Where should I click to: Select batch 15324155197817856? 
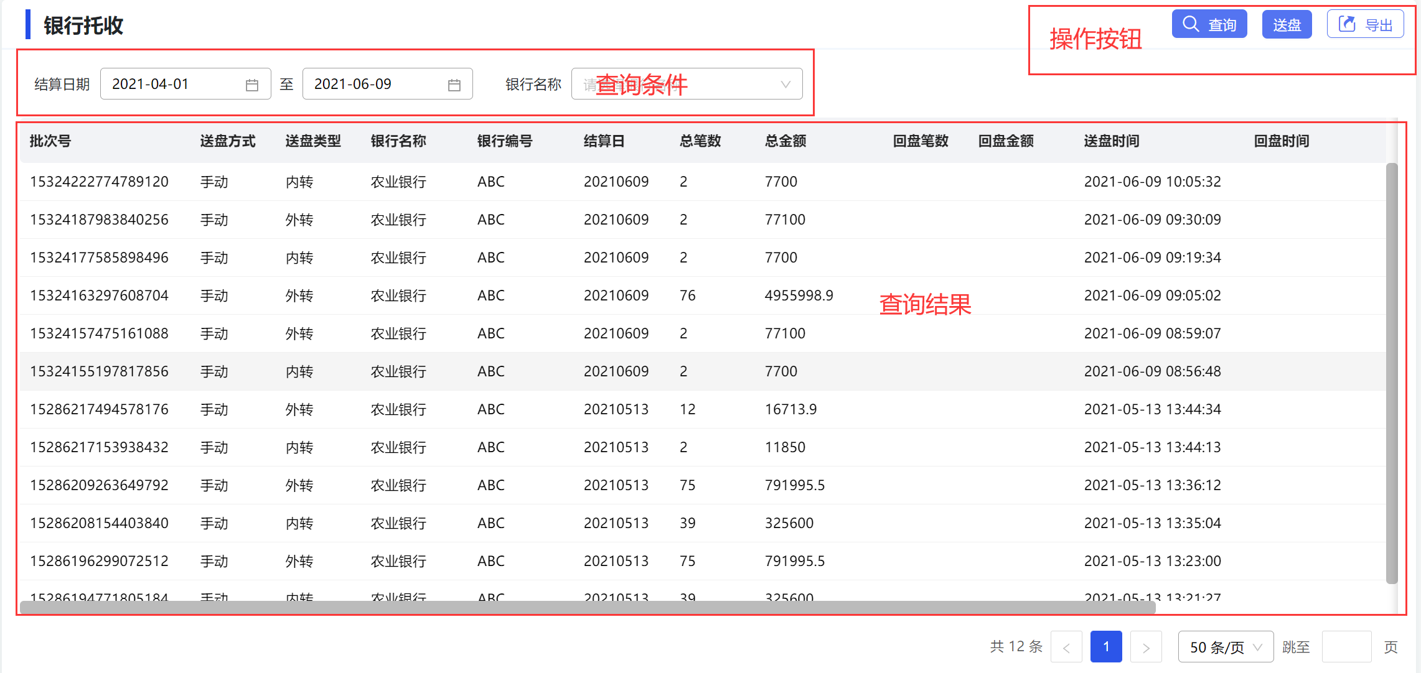pos(100,371)
